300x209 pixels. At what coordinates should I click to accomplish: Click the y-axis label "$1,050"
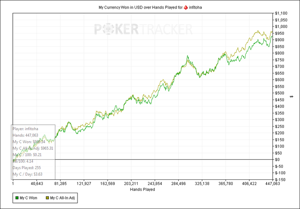(x=281, y=20)
